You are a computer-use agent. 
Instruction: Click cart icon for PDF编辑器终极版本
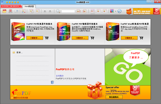92,38
